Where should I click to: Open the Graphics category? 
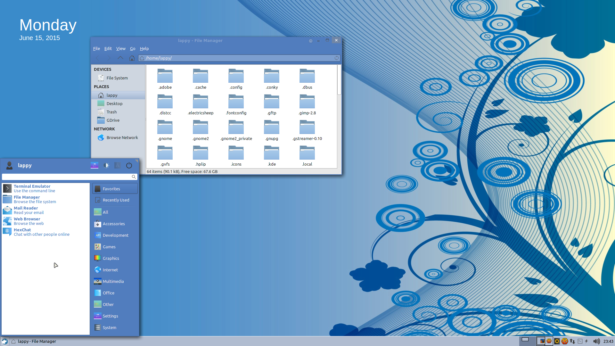115,258
